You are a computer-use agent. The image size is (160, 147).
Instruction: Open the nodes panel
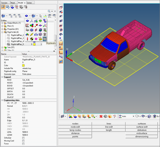[x=75, y=124]
